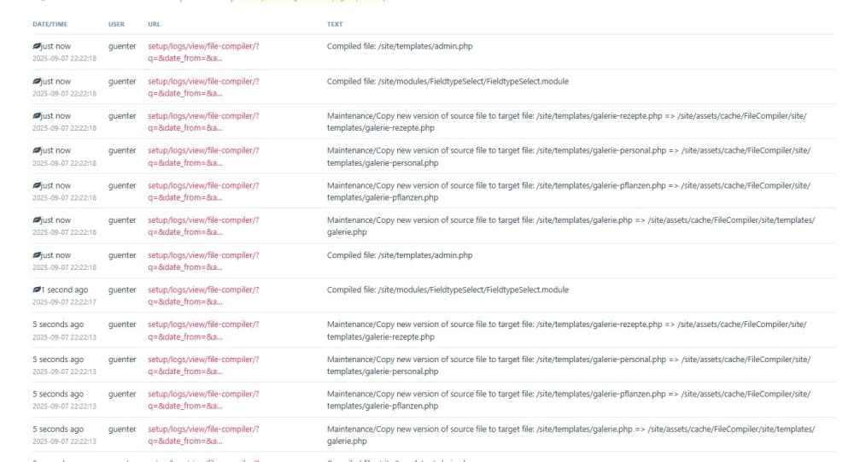The height and width of the screenshot is (462, 854).
Task: Click leaf icon on 'just now' galerie.php entry
Action: pyautogui.click(x=37, y=220)
